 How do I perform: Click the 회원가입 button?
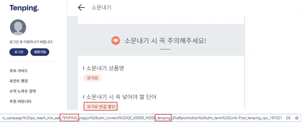(40, 52)
